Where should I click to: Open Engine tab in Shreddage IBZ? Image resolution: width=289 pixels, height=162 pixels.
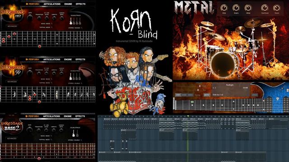point(68,4)
